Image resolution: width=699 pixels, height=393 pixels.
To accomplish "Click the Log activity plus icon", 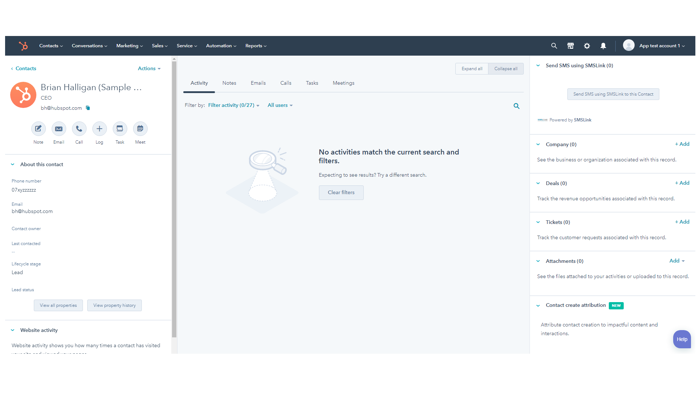I will pyautogui.click(x=99, y=129).
